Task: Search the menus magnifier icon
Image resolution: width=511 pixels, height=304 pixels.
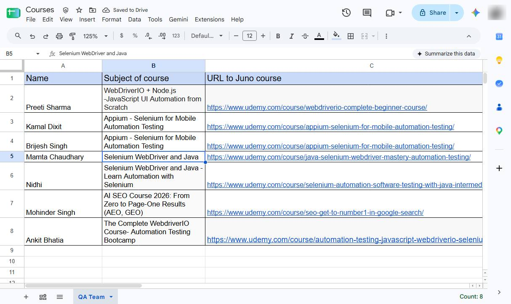Action: click(18, 36)
